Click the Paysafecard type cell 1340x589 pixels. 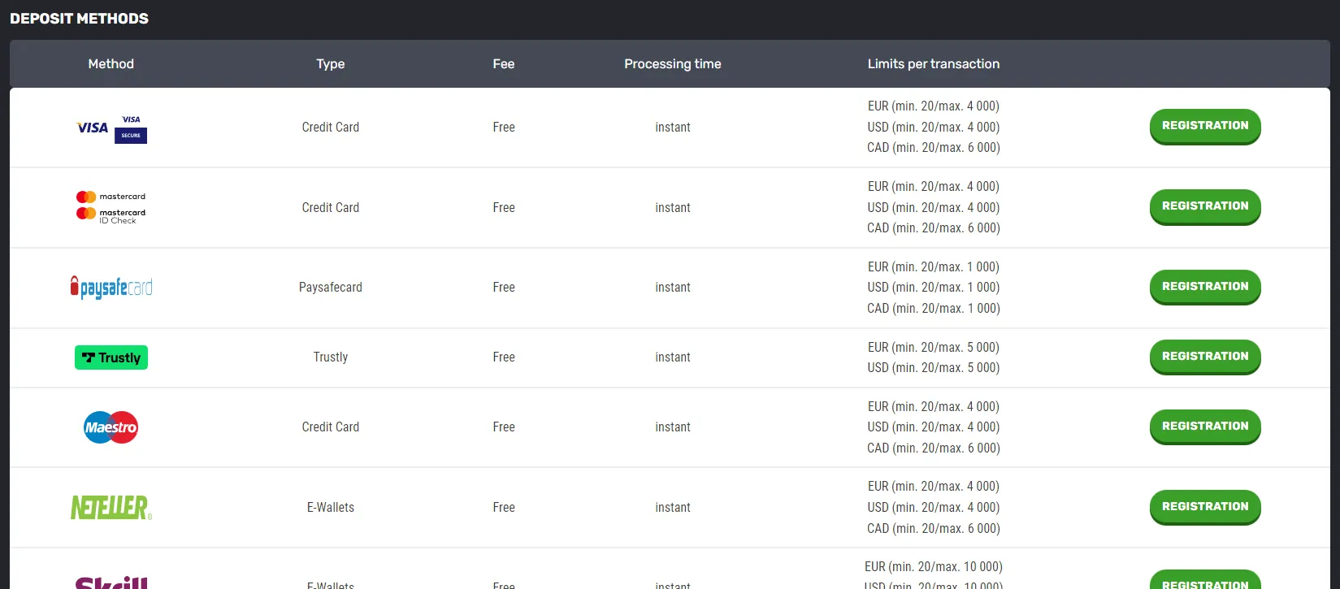pos(331,288)
